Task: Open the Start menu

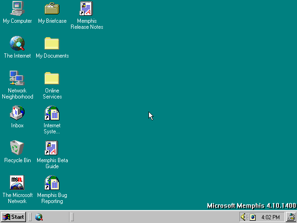Action: (x=13, y=217)
